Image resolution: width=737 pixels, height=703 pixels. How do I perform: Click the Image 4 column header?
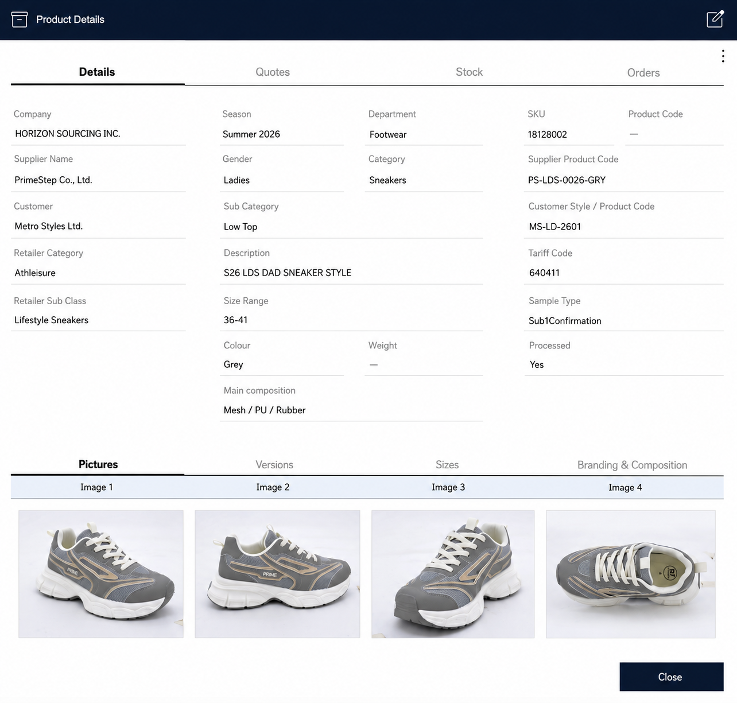[x=625, y=487]
